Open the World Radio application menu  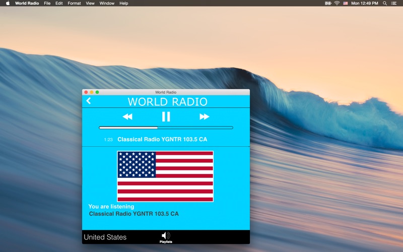point(27,4)
